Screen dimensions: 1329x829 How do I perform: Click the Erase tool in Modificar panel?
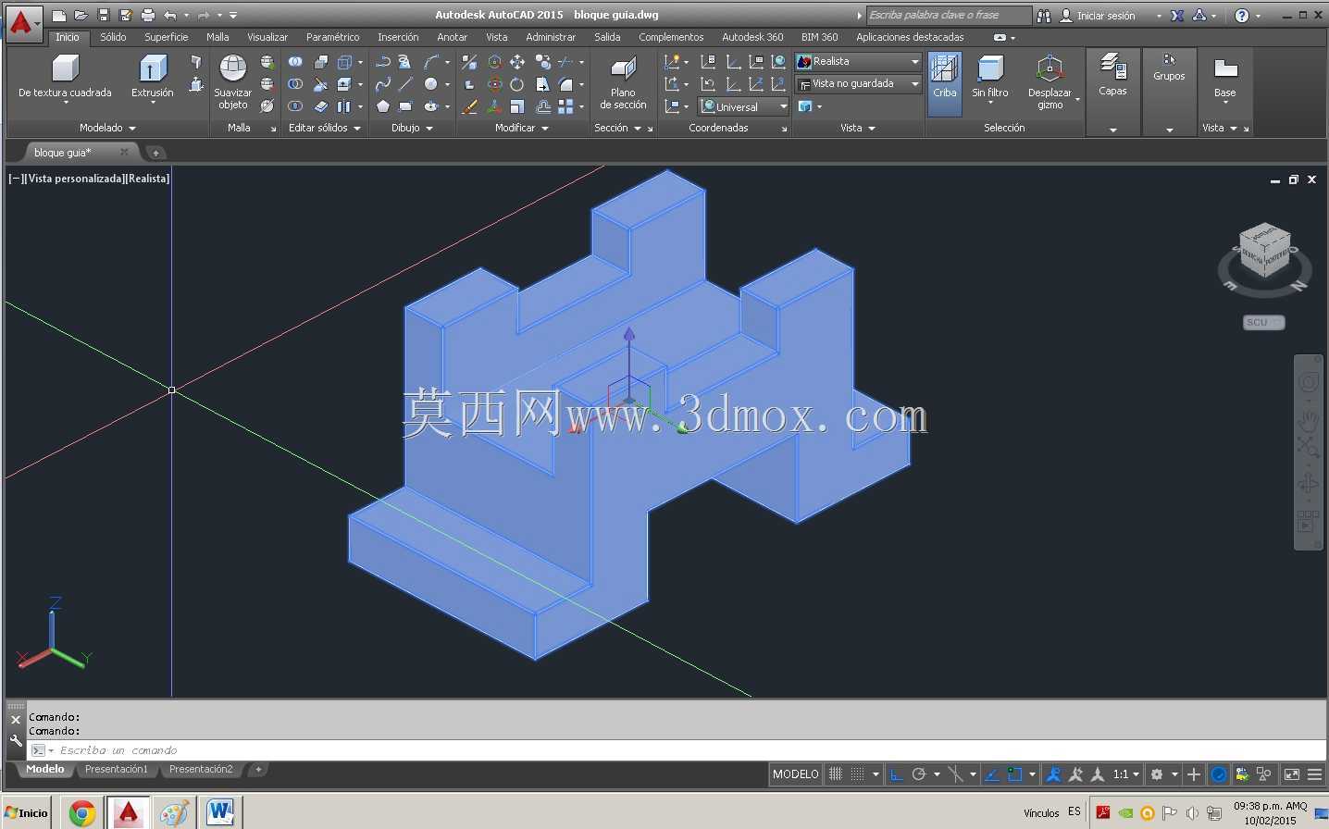[470, 106]
